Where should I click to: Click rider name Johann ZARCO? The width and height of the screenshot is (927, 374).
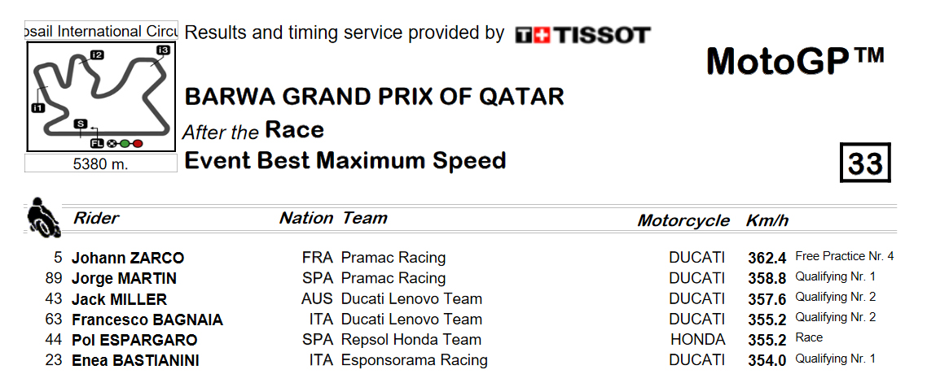128,258
